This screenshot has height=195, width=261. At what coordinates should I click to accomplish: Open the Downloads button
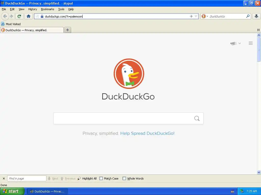point(256,16)
